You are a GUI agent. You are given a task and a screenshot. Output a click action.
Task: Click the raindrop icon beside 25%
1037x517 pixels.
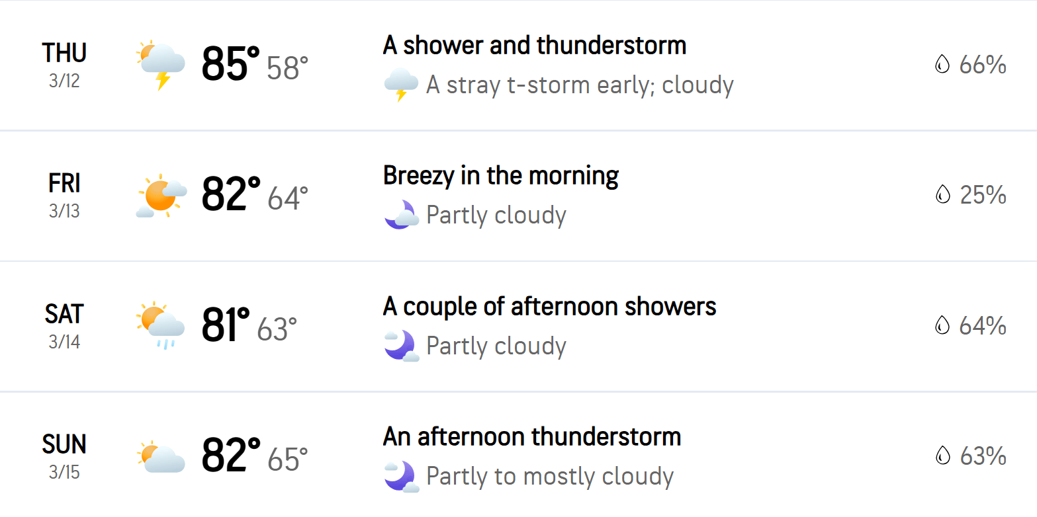(x=942, y=195)
